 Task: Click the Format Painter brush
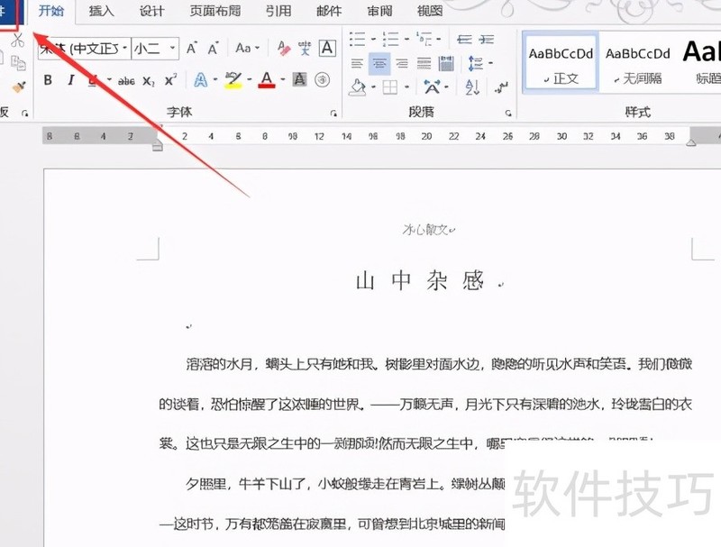(x=20, y=86)
